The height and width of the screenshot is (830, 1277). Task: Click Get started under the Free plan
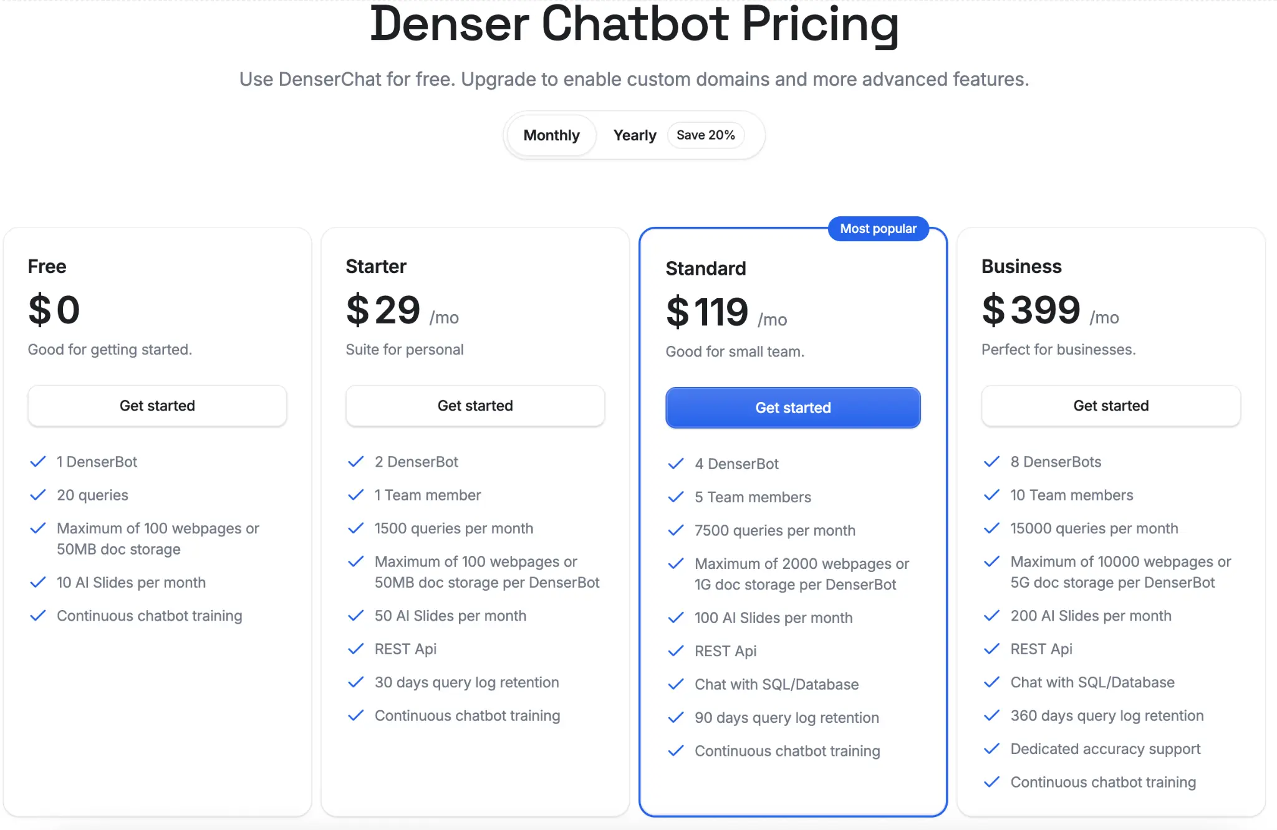[x=157, y=406]
